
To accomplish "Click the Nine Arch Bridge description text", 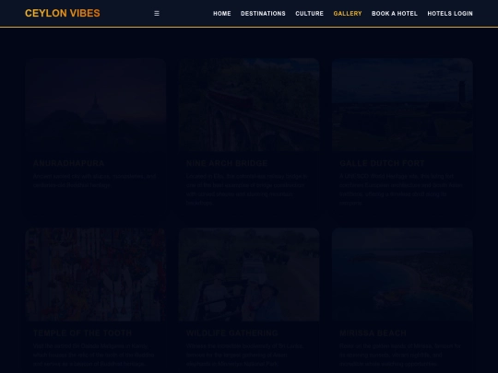I will [247, 190].
